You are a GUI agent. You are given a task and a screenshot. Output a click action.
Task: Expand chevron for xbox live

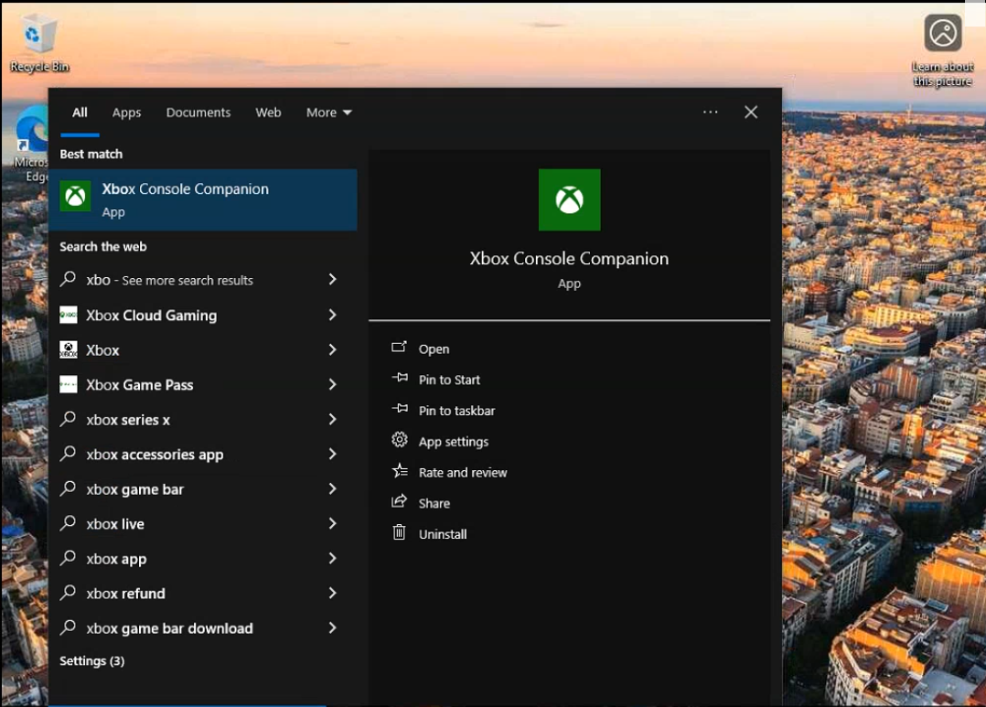333,523
